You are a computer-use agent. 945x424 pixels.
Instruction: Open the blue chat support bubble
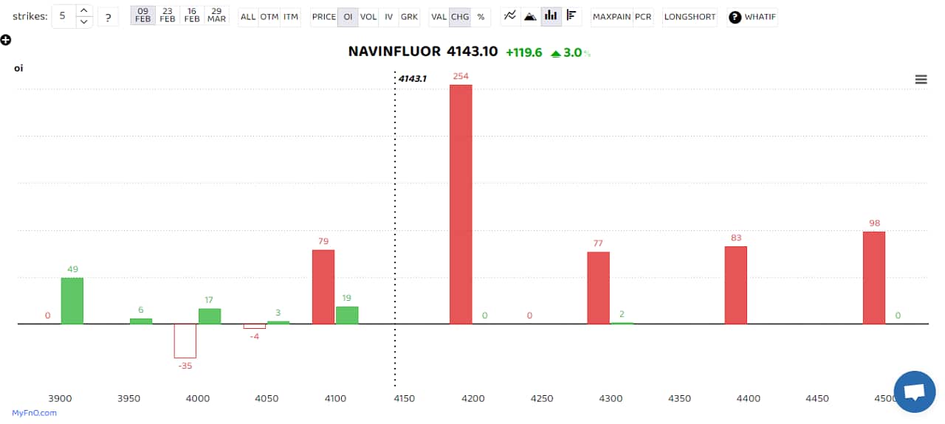click(x=914, y=392)
